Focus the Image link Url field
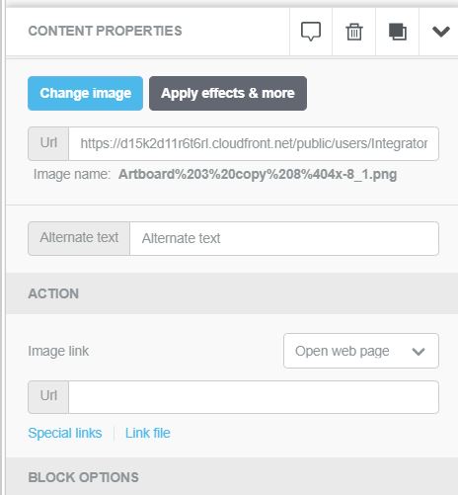Image resolution: width=458 pixels, height=495 pixels. pos(254,397)
